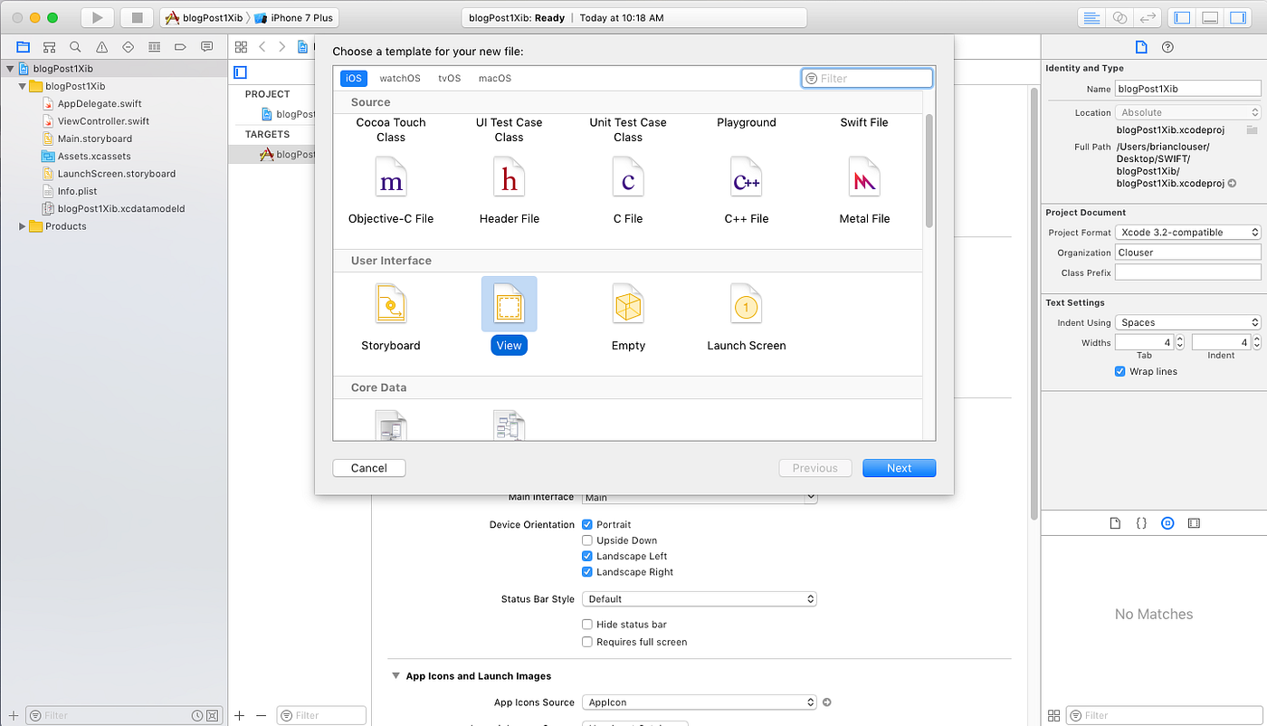The image size is (1267, 726).
Task: Open the Debug navigator icon
Action: tap(154, 46)
